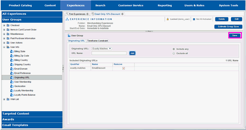Screen dimensions: 246x130
Task: Click the Items in Cart/Current Order folder icon
Action: (x=8, y=30)
